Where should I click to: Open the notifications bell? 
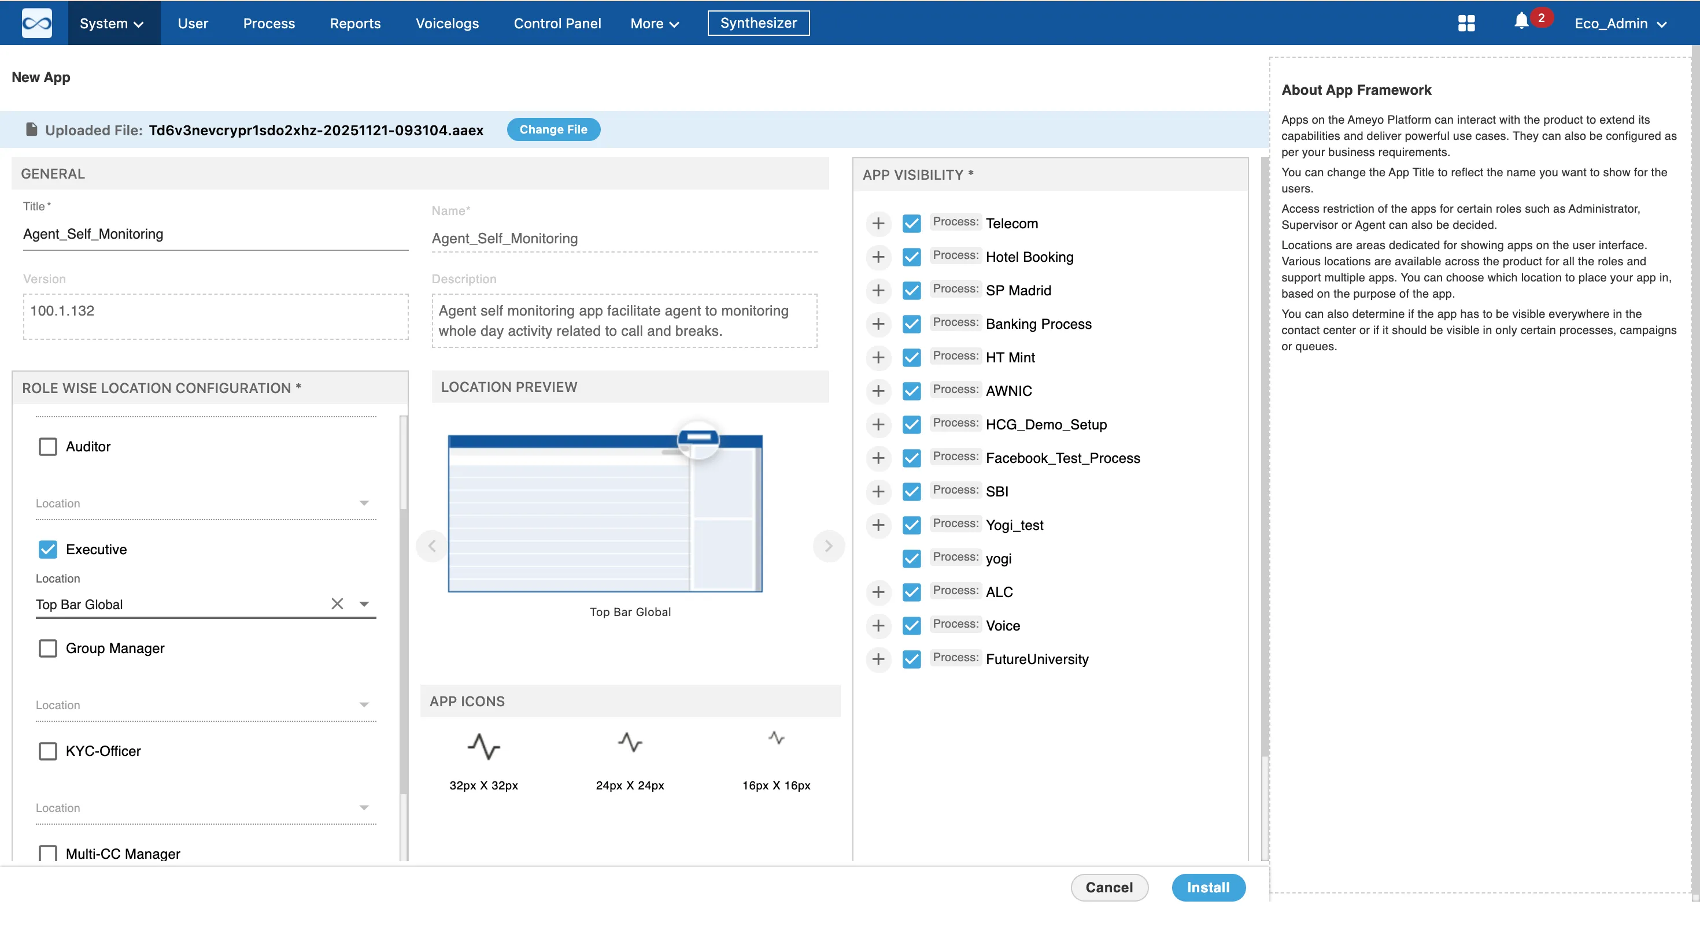click(1521, 21)
